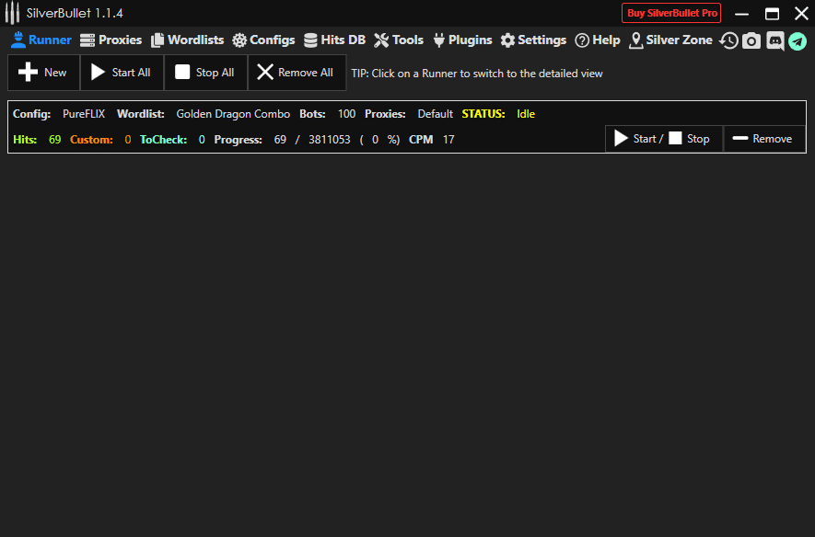This screenshot has height=537, width=815.
Task: Click the SilverBullet logo icon in title bar
Action: [13, 13]
